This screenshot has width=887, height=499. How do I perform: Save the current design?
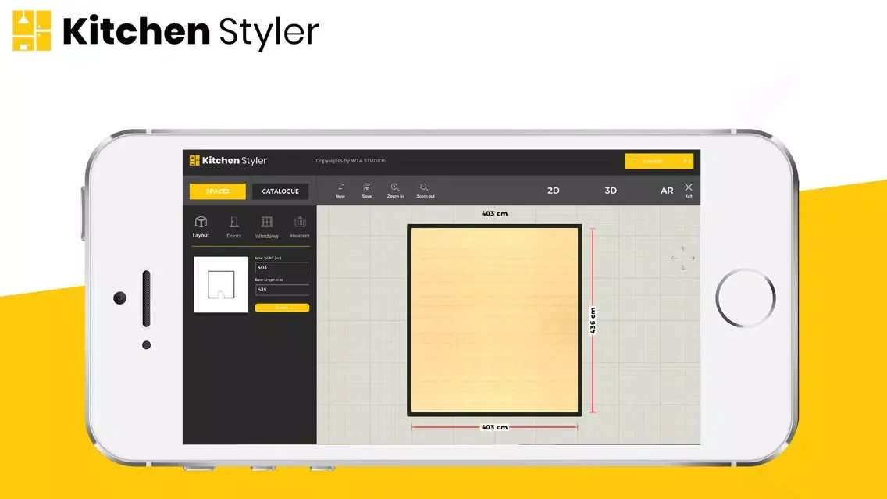[x=366, y=190]
